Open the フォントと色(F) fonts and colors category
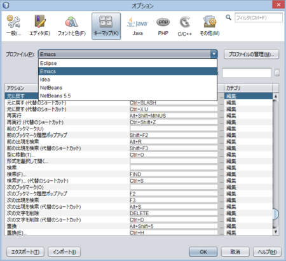The image size is (286, 261). point(72,26)
